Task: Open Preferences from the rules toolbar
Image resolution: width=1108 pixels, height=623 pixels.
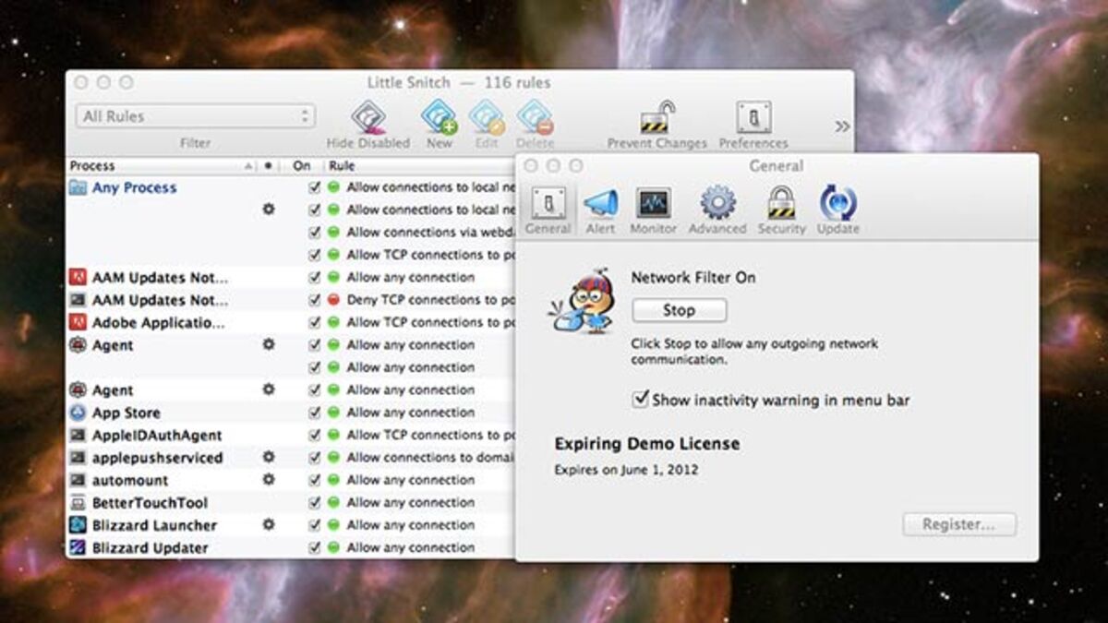Action: pyautogui.click(x=753, y=119)
